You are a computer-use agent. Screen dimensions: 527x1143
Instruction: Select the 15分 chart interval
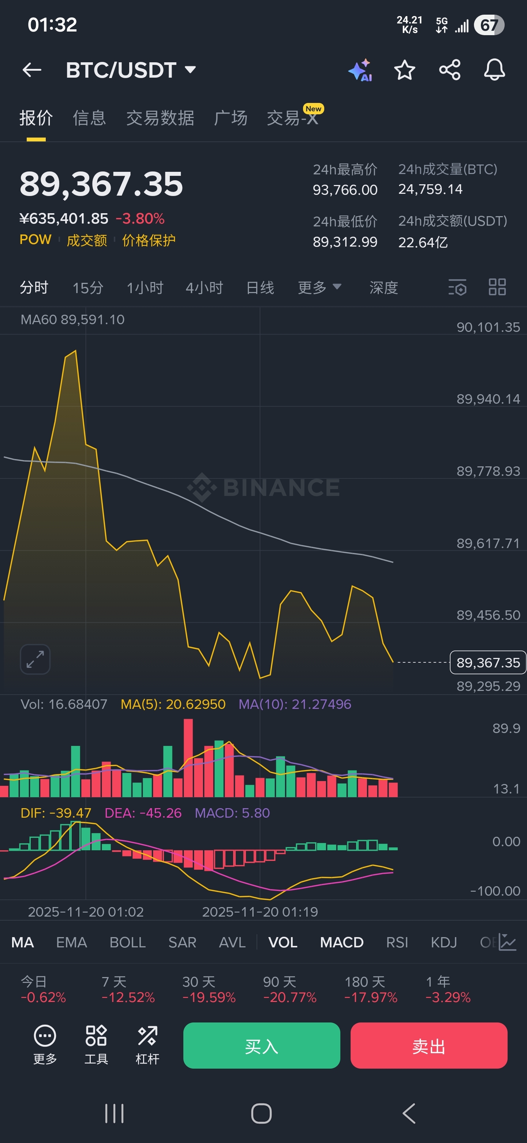pos(88,288)
